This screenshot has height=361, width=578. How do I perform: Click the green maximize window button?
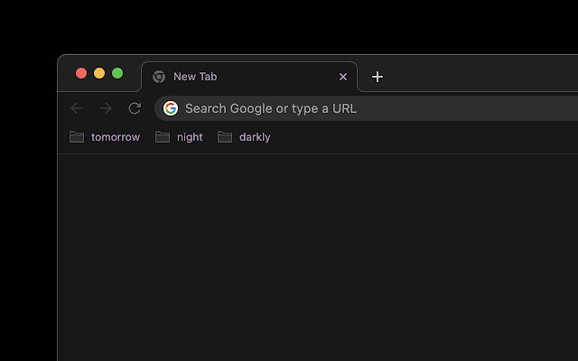(x=117, y=73)
